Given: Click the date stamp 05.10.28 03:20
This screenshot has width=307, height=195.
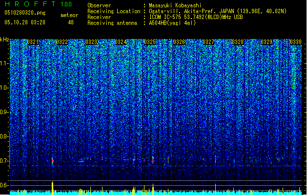Looking at the screenshot, I should [25, 22].
